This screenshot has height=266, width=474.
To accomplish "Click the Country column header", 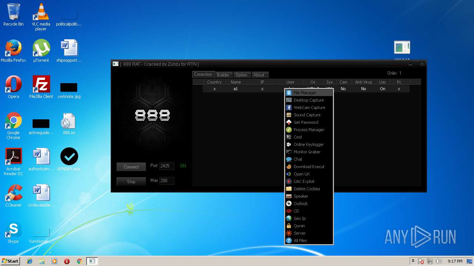I will (214, 82).
